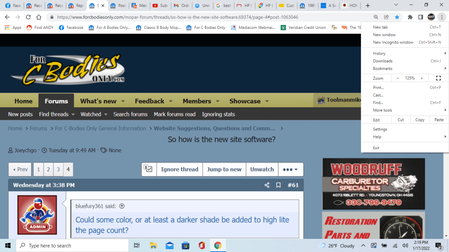The image size is (449, 252).
Task: Click the Jump to new button
Action: [x=224, y=169]
